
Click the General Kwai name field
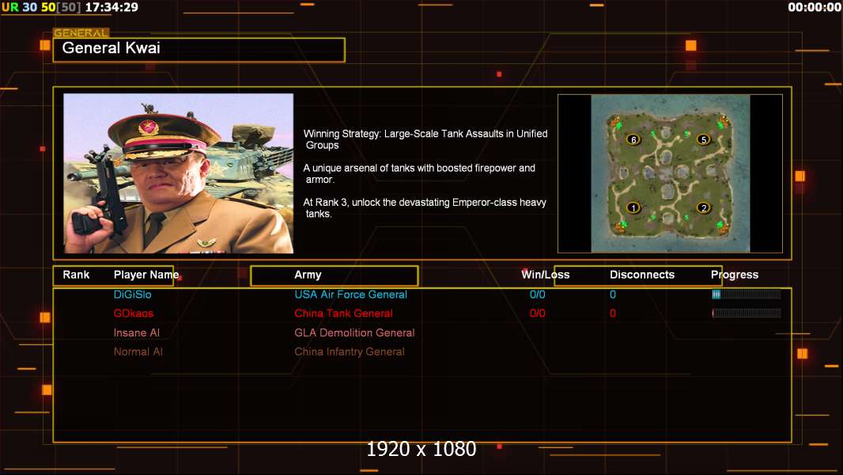click(199, 50)
